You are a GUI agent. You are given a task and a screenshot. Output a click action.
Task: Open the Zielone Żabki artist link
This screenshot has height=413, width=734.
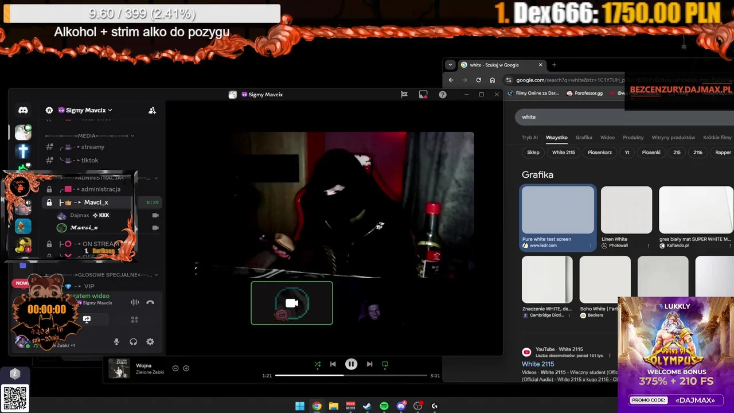[150, 372]
